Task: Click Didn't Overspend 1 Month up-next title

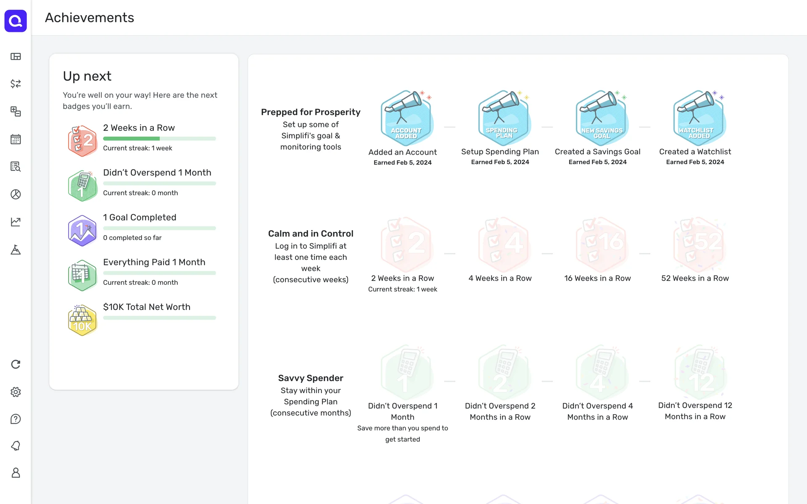Action: pos(157,173)
